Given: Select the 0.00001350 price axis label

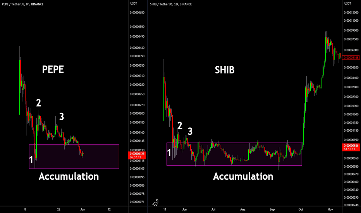Looking at the screenshot, I should [x=351, y=123].
